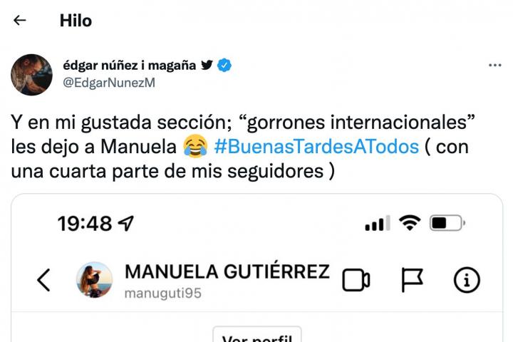
Task: Go back using the left arrow
Action: coord(19,21)
